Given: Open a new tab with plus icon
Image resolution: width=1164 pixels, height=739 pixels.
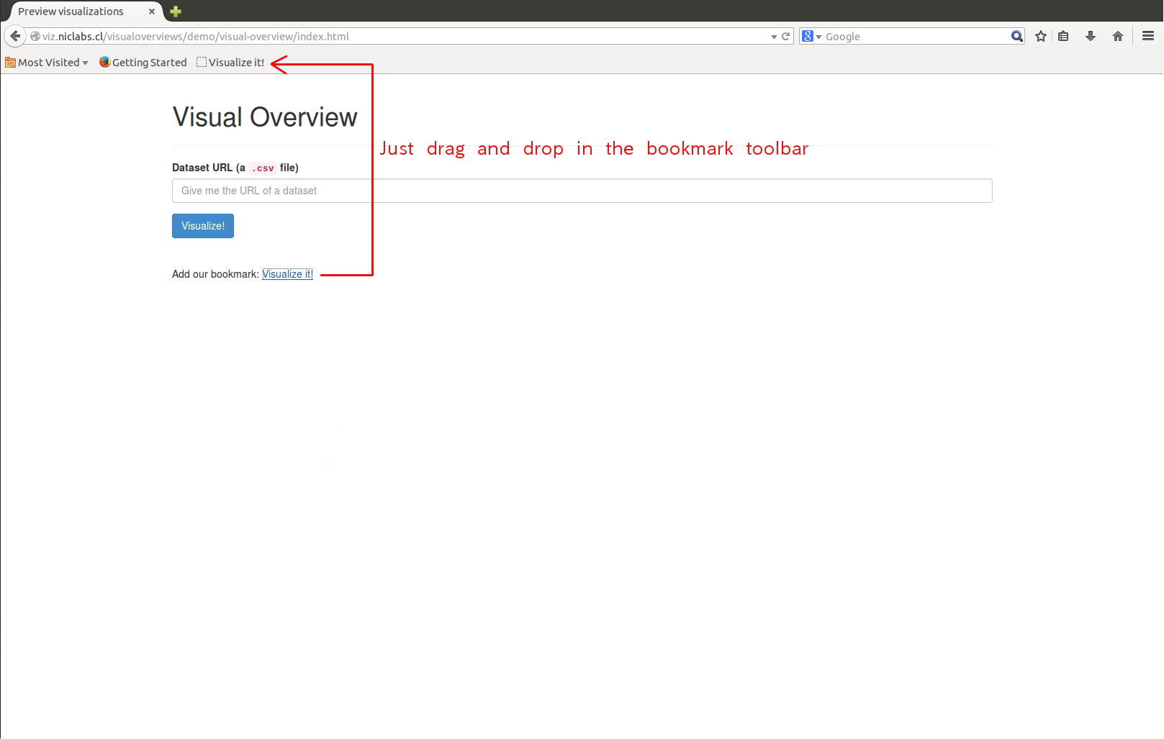Looking at the screenshot, I should [176, 12].
